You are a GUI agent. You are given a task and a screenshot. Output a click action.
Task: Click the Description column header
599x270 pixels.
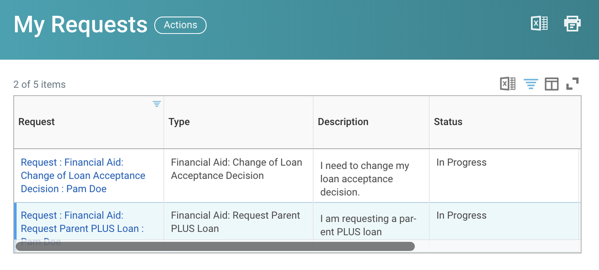point(343,122)
